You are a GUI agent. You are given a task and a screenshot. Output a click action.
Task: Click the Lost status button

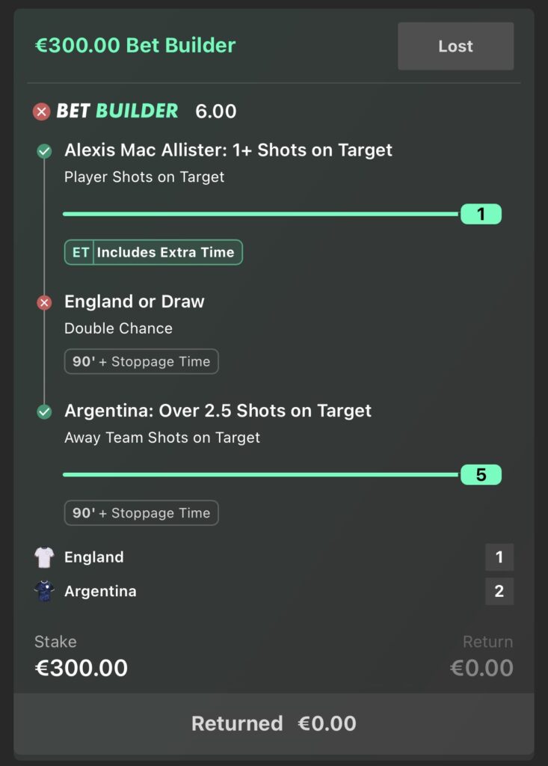click(456, 46)
